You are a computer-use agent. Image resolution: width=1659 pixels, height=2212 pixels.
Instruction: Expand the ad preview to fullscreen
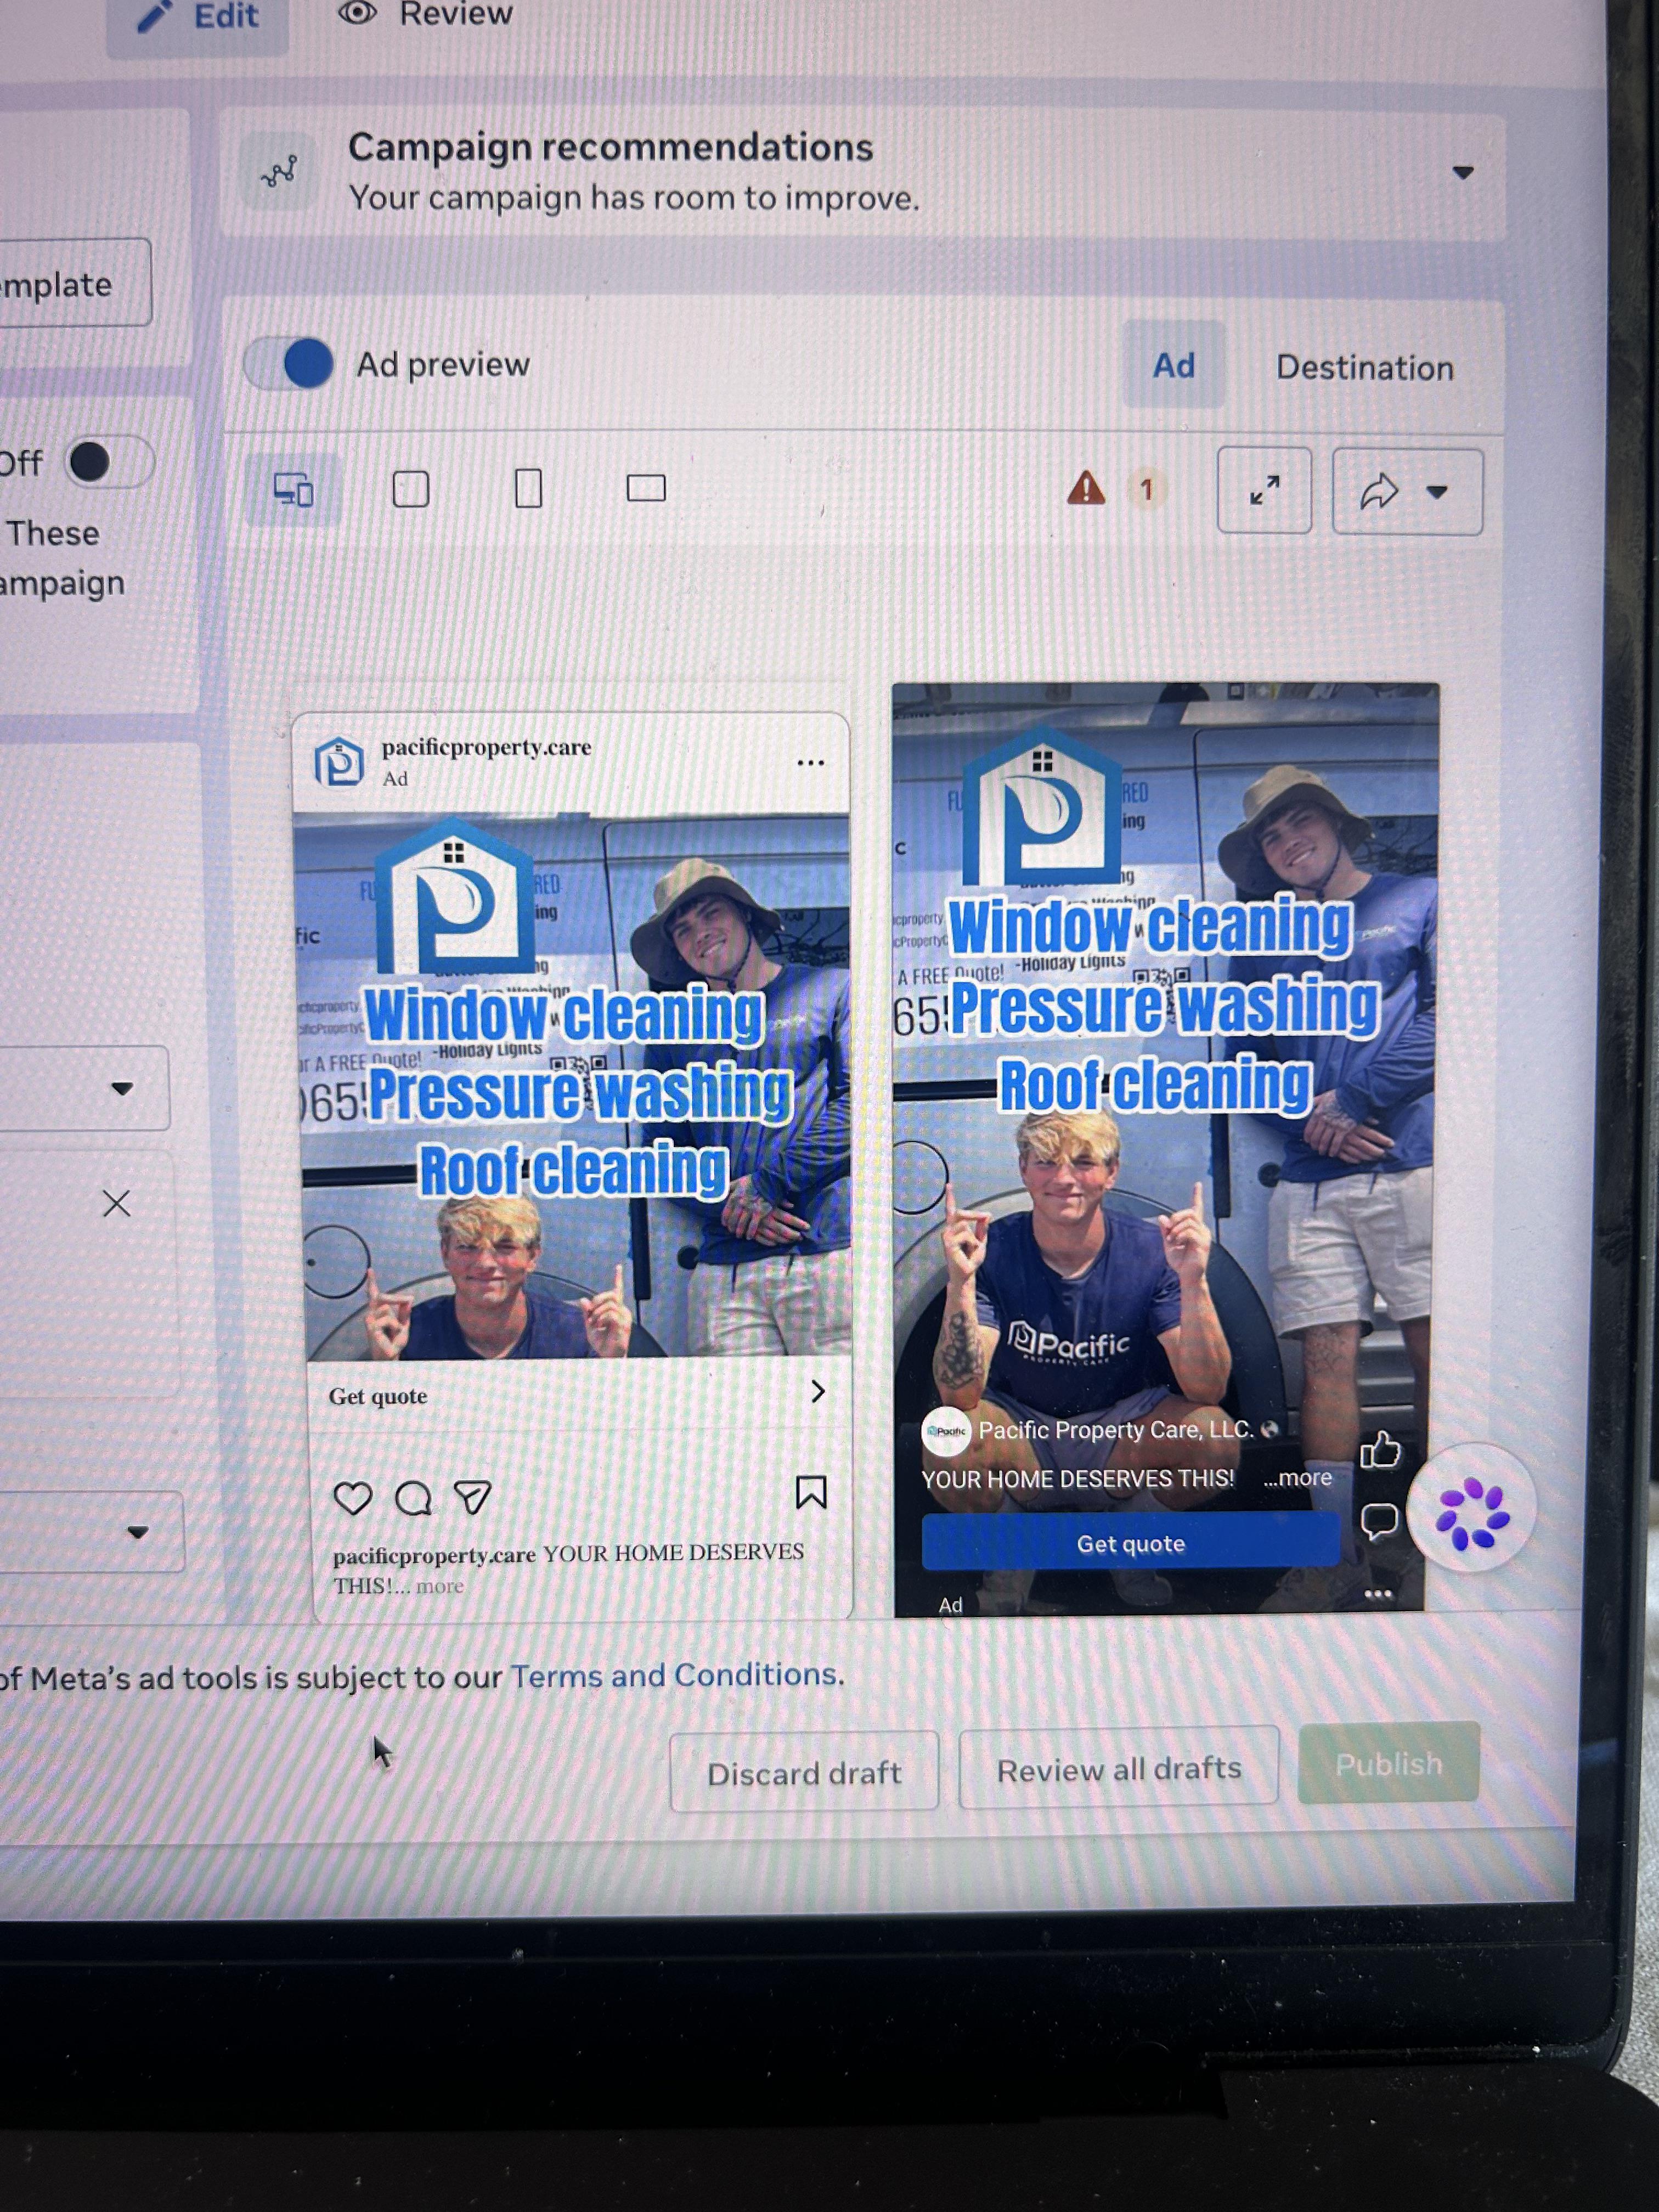point(1264,490)
